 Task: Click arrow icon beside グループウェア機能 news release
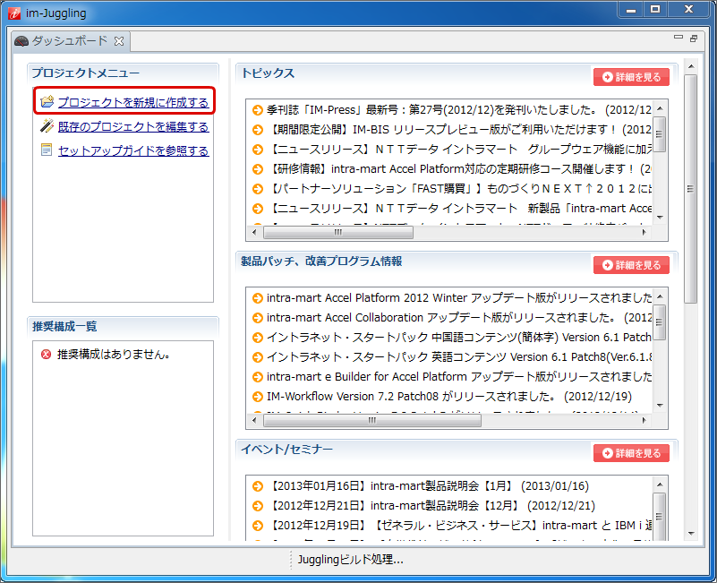click(x=258, y=150)
